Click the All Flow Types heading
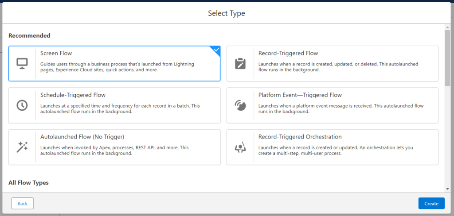454x216 pixels. pos(28,183)
